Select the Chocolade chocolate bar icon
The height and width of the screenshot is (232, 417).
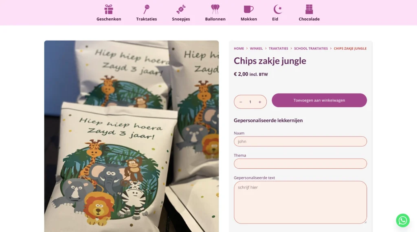point(309,9)
